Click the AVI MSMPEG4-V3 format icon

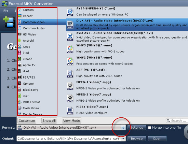70,12
